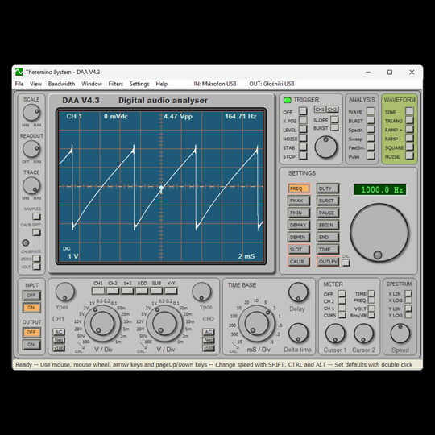This screenshot has height=435, width=435.
Task: Click the time base mS/Div knob
Action: coord(257,324)
